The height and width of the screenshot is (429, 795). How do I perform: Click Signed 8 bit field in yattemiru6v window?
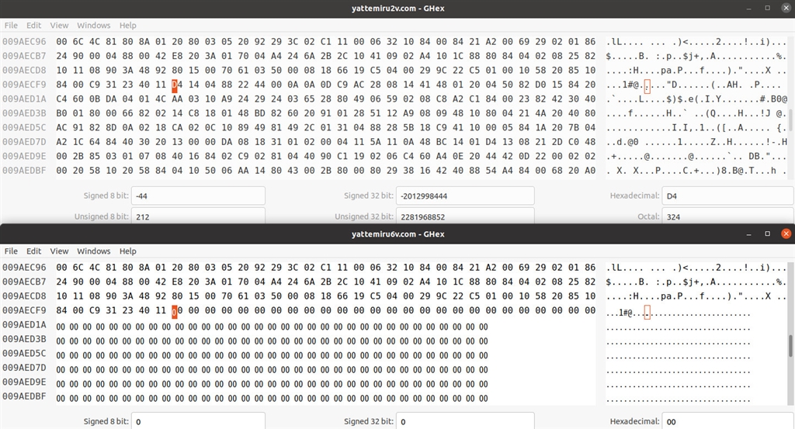[198, 421]
